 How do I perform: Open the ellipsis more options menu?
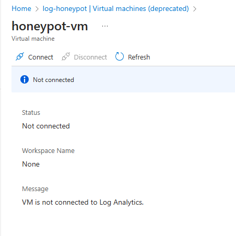pyautogui.click(x=105, y=26)
